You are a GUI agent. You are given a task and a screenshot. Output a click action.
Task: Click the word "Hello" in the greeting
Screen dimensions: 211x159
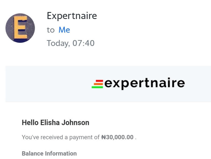[30, 123]
